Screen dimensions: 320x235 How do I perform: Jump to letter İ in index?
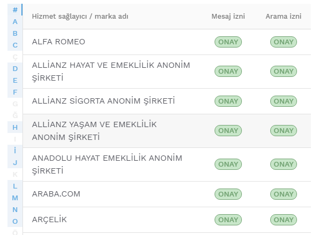pos(15,151)
